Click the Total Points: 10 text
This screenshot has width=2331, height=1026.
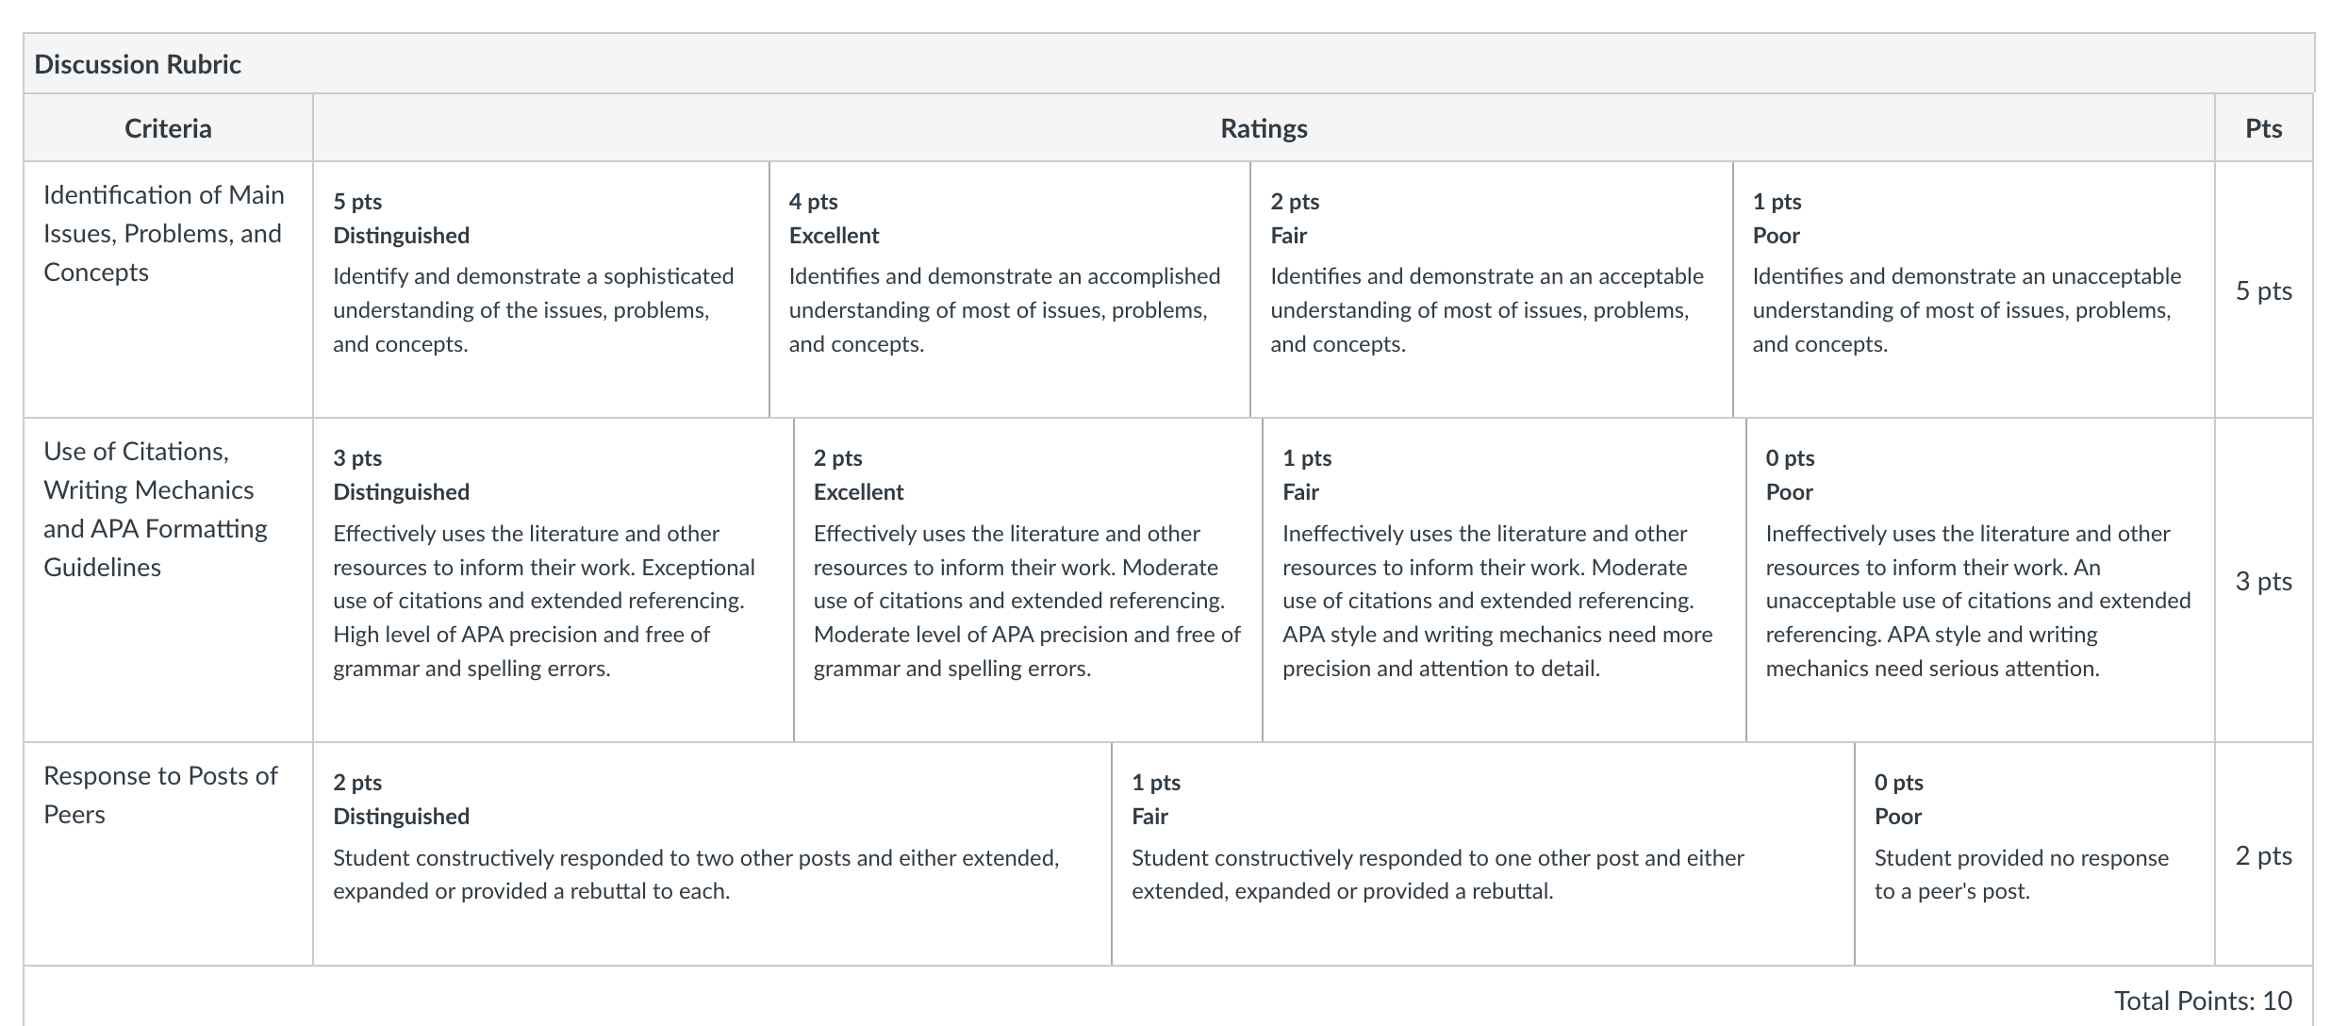(x=2203, y=1001)
